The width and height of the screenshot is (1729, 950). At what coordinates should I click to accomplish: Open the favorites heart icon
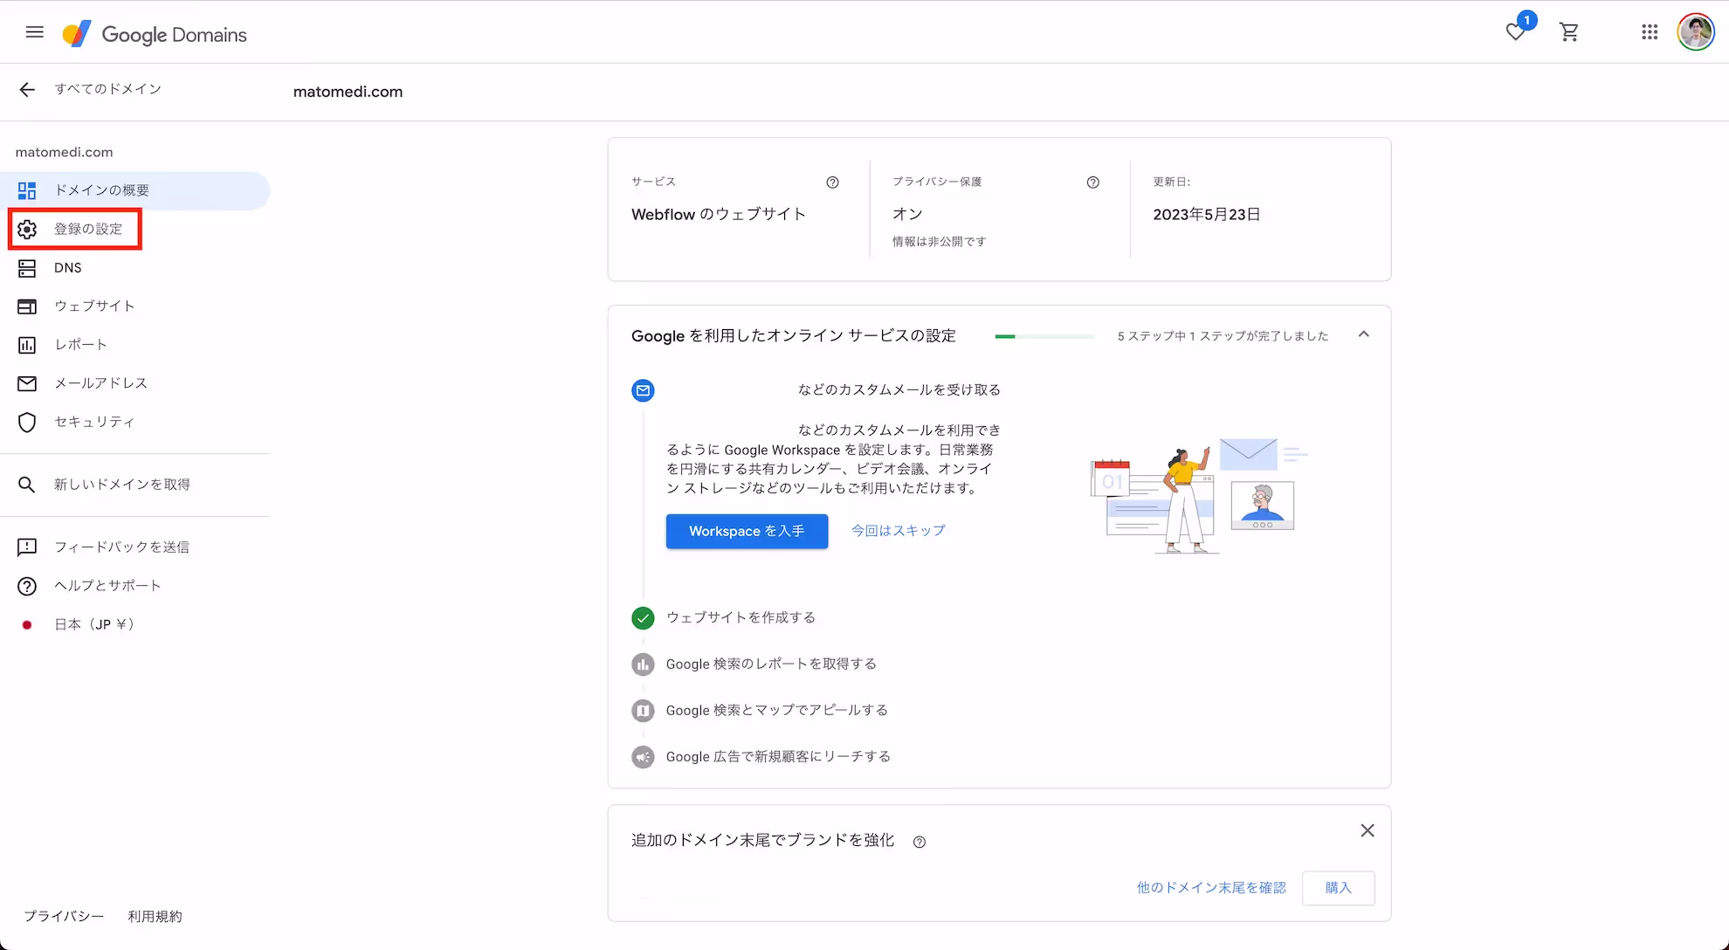point(1516,32)
